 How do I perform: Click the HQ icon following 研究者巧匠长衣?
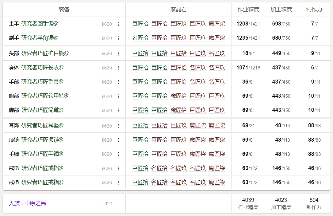(x=61, y=68)
